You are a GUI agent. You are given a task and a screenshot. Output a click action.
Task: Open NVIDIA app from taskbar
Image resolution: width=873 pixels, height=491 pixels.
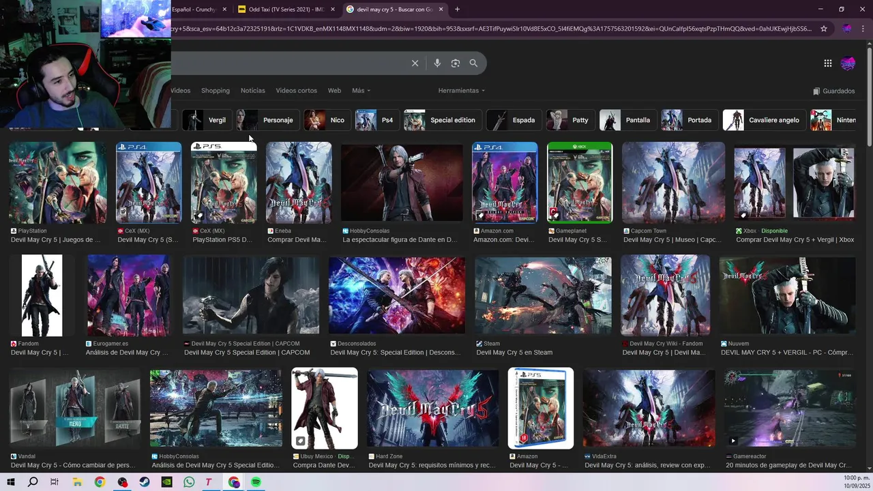tap(167, 482)
